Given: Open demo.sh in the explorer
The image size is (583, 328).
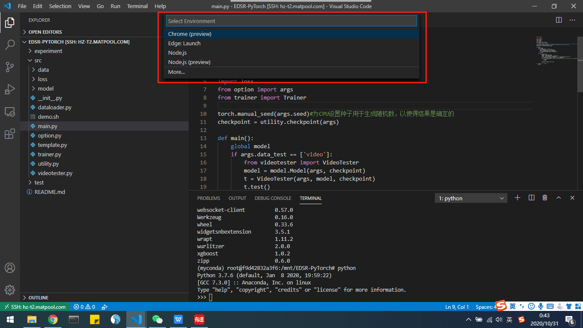Looking at the screenshot, I should (x=104, y=117).
